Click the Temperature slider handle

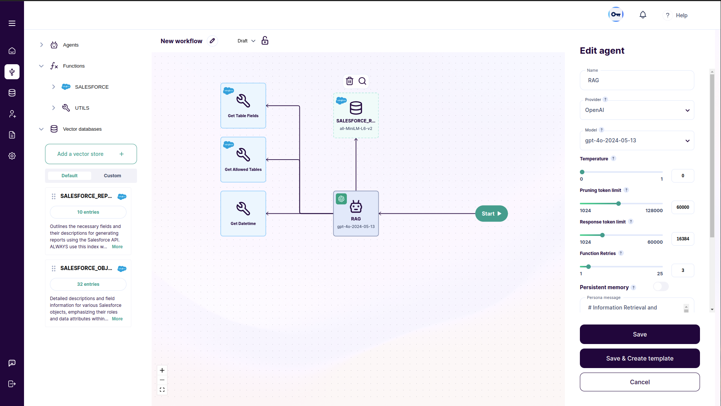click(x=582, y=172)
